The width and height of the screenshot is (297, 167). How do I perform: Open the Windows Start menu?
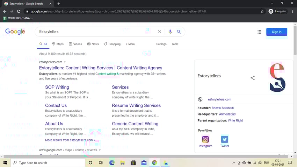pos(5,163)
